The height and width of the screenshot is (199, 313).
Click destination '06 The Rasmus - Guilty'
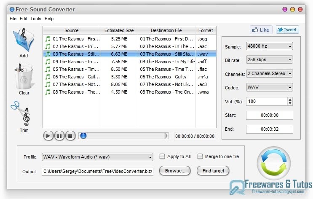163,77
